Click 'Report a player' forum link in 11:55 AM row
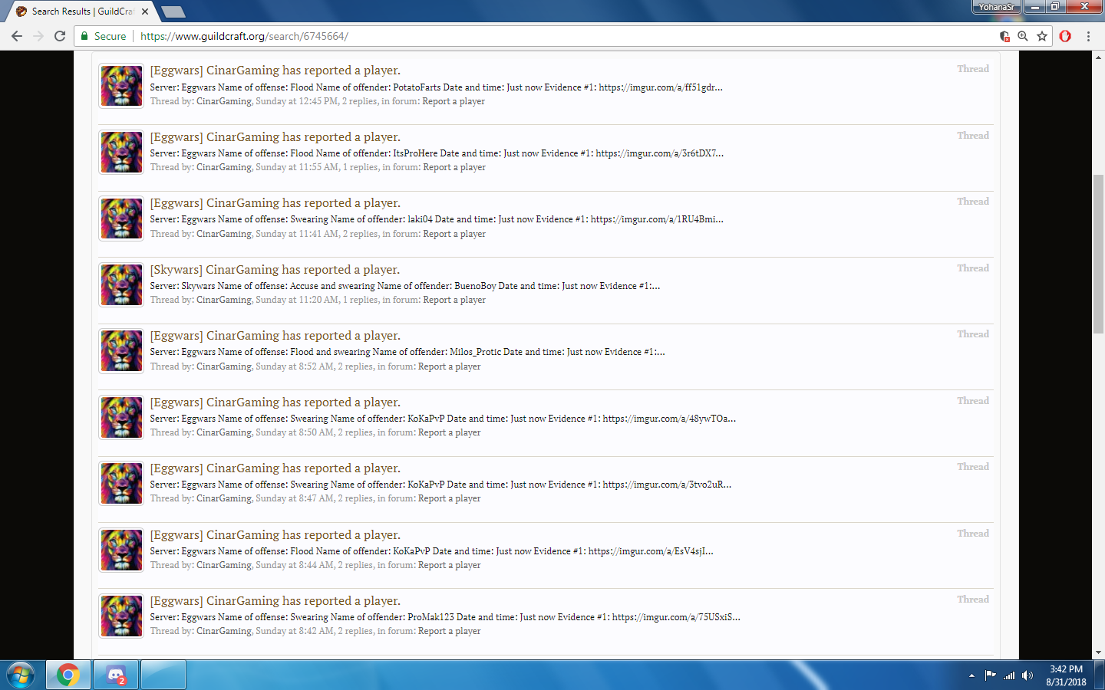The image size is (1105, 690). [454, 167]
